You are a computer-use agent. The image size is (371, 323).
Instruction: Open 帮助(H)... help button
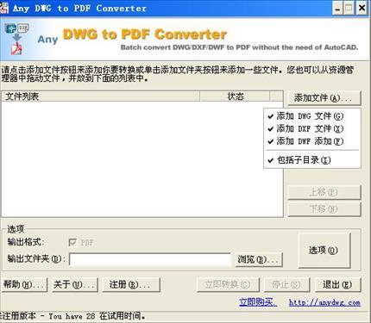[x=24, y=285]
